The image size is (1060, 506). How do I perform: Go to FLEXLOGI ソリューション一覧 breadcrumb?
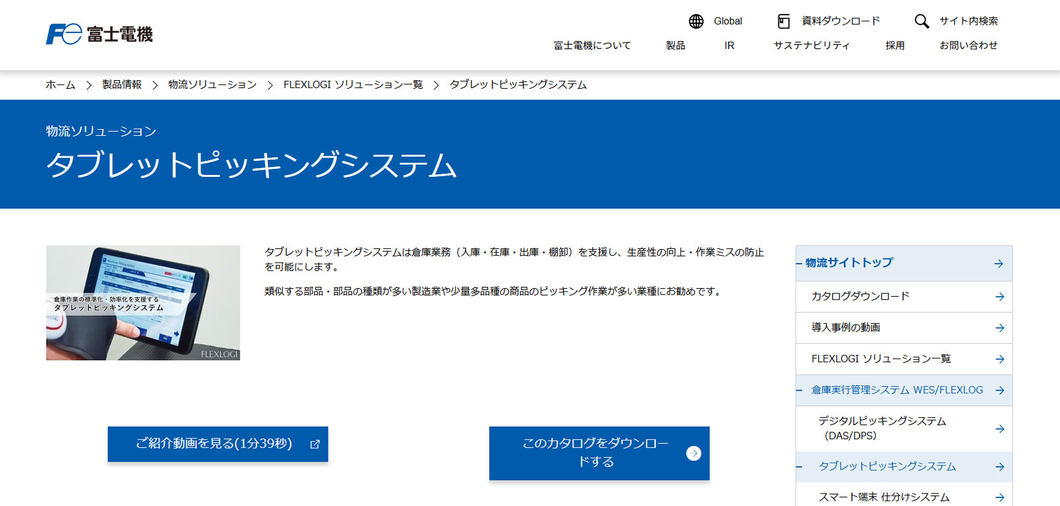(353, 85)
